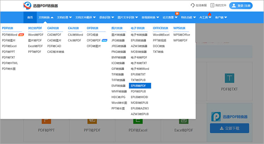Expand the 论文查重 dropdown
Image resolution: width=264 pixels, height=144 pixels.
point(170,17)
